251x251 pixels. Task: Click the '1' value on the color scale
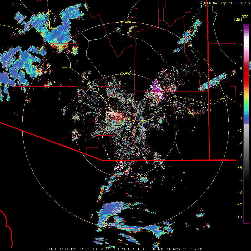coord(241,106)
